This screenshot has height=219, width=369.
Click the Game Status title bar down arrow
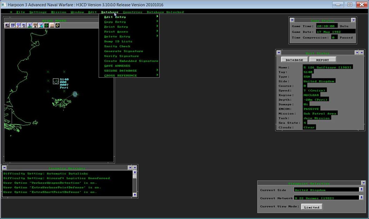click(353, 20)
